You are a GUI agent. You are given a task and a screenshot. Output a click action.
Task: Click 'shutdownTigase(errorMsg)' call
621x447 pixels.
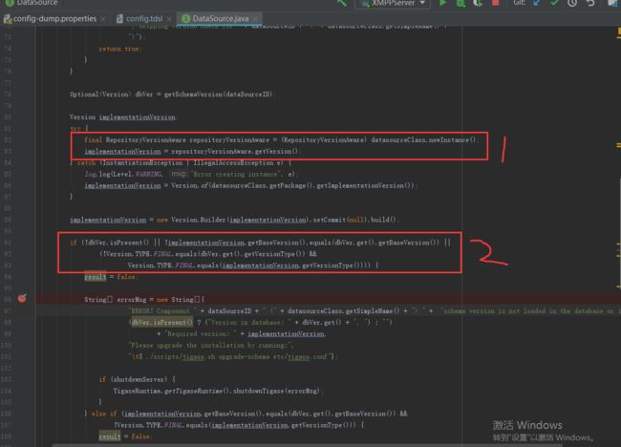278,391
